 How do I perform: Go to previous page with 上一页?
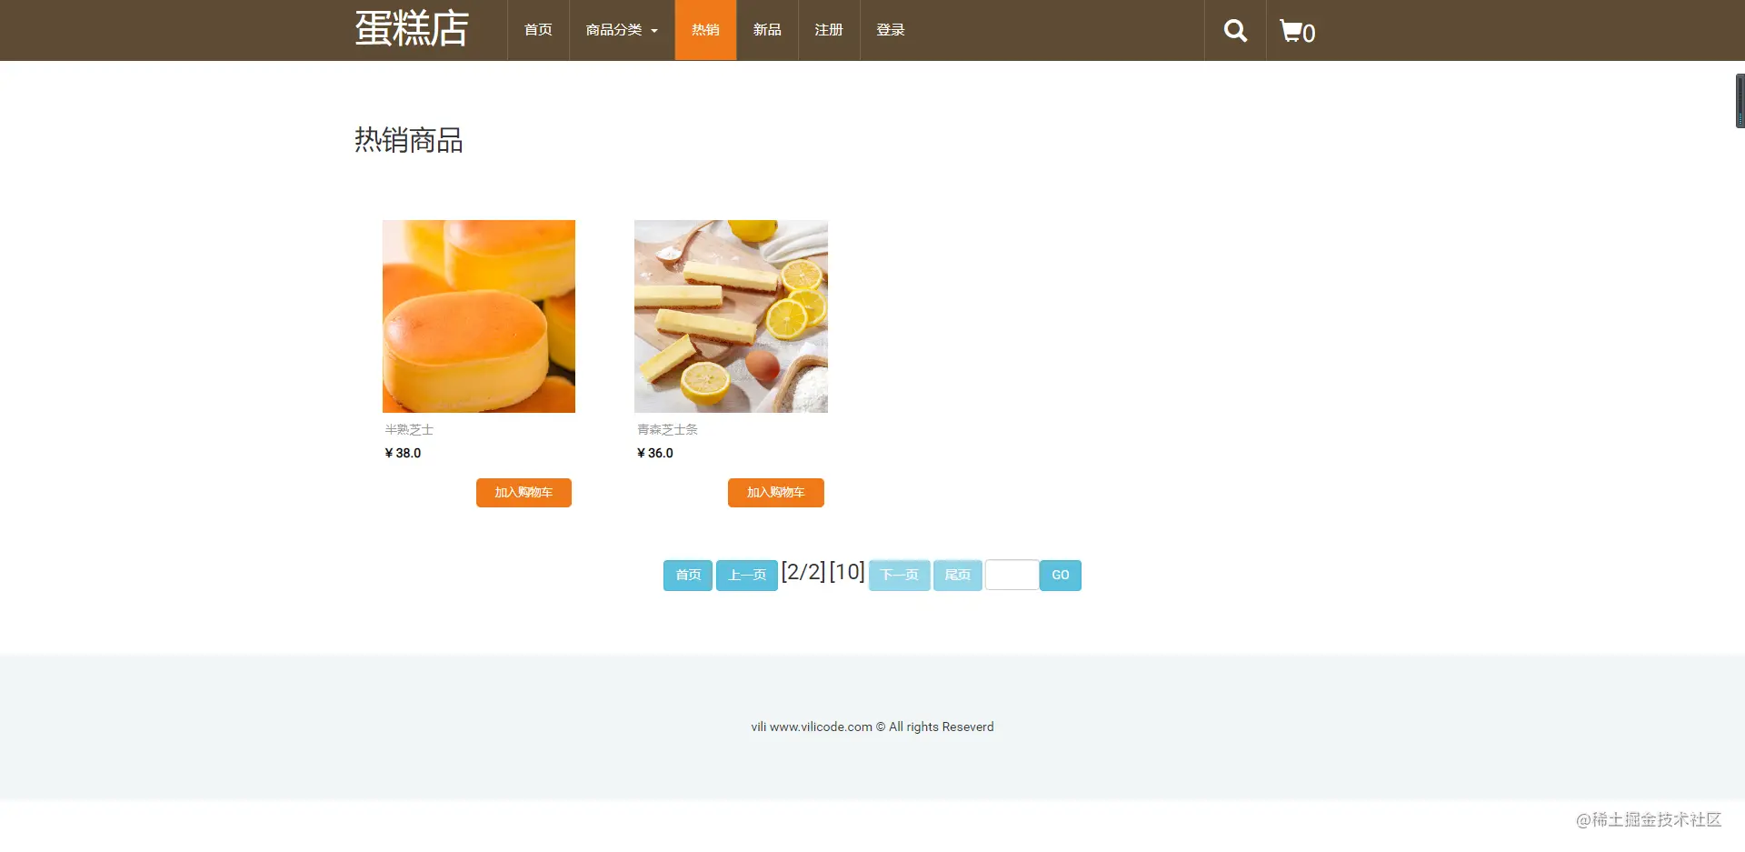tap(747, 576)
